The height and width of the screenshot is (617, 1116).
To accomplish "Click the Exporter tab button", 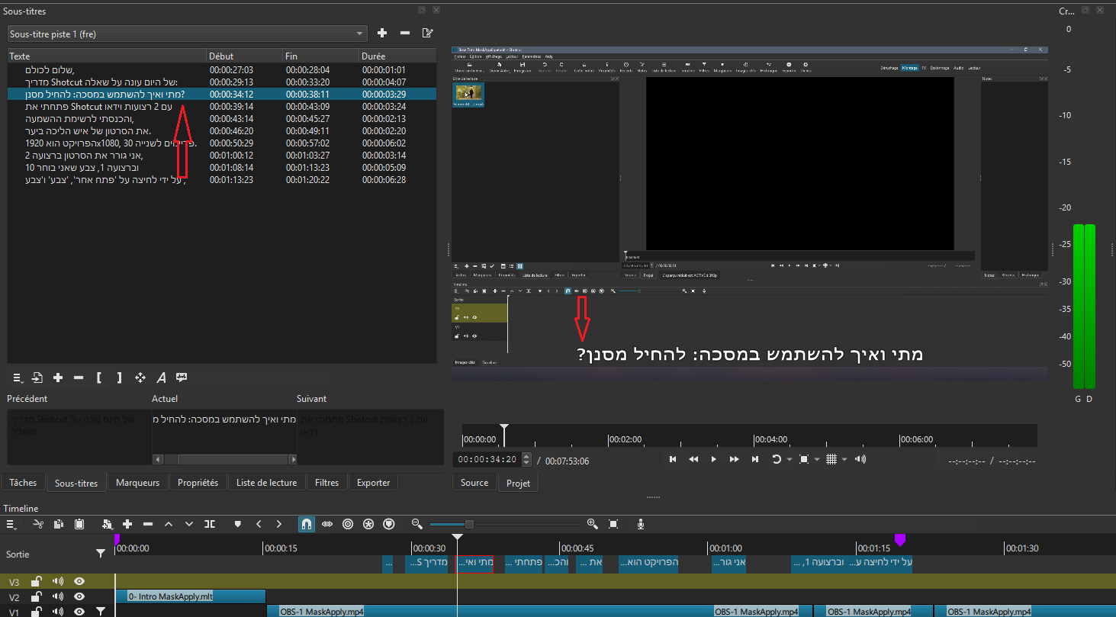I will click(x=373, y=483).
